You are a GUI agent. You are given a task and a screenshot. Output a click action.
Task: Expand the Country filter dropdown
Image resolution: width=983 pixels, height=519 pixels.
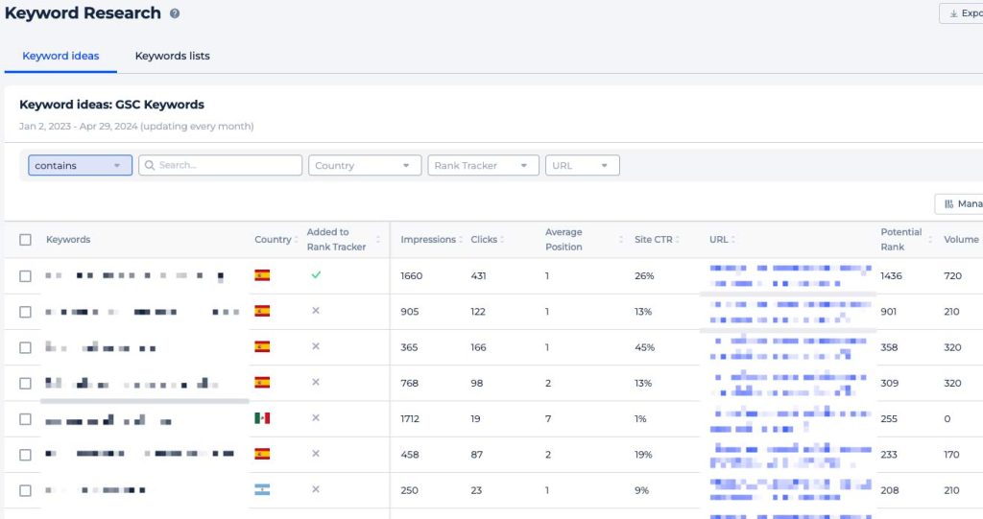click(x=365, y=165)
